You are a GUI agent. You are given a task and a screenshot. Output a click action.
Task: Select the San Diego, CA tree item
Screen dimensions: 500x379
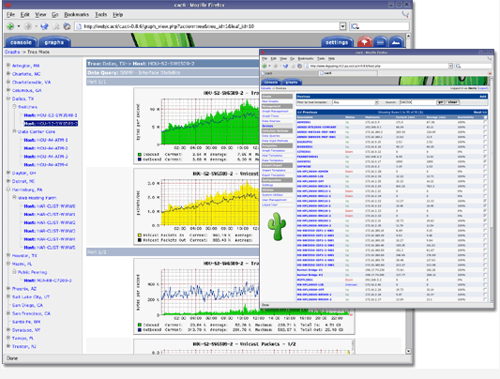point(27,305)
